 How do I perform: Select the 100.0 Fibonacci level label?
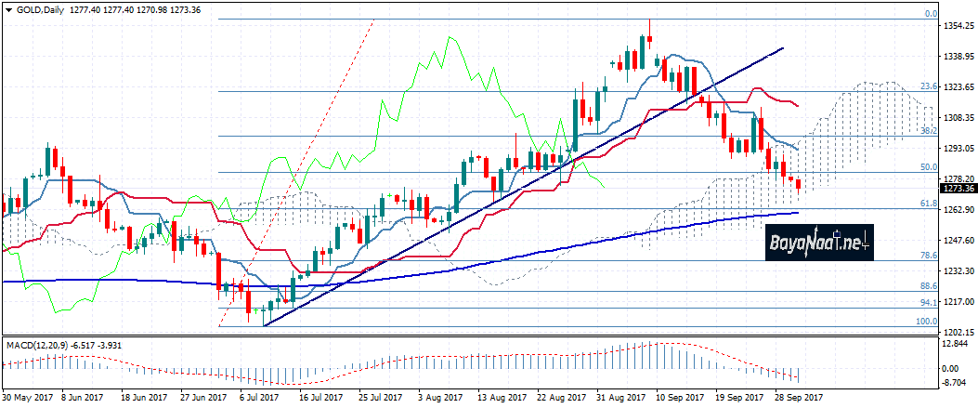point(924,322)
